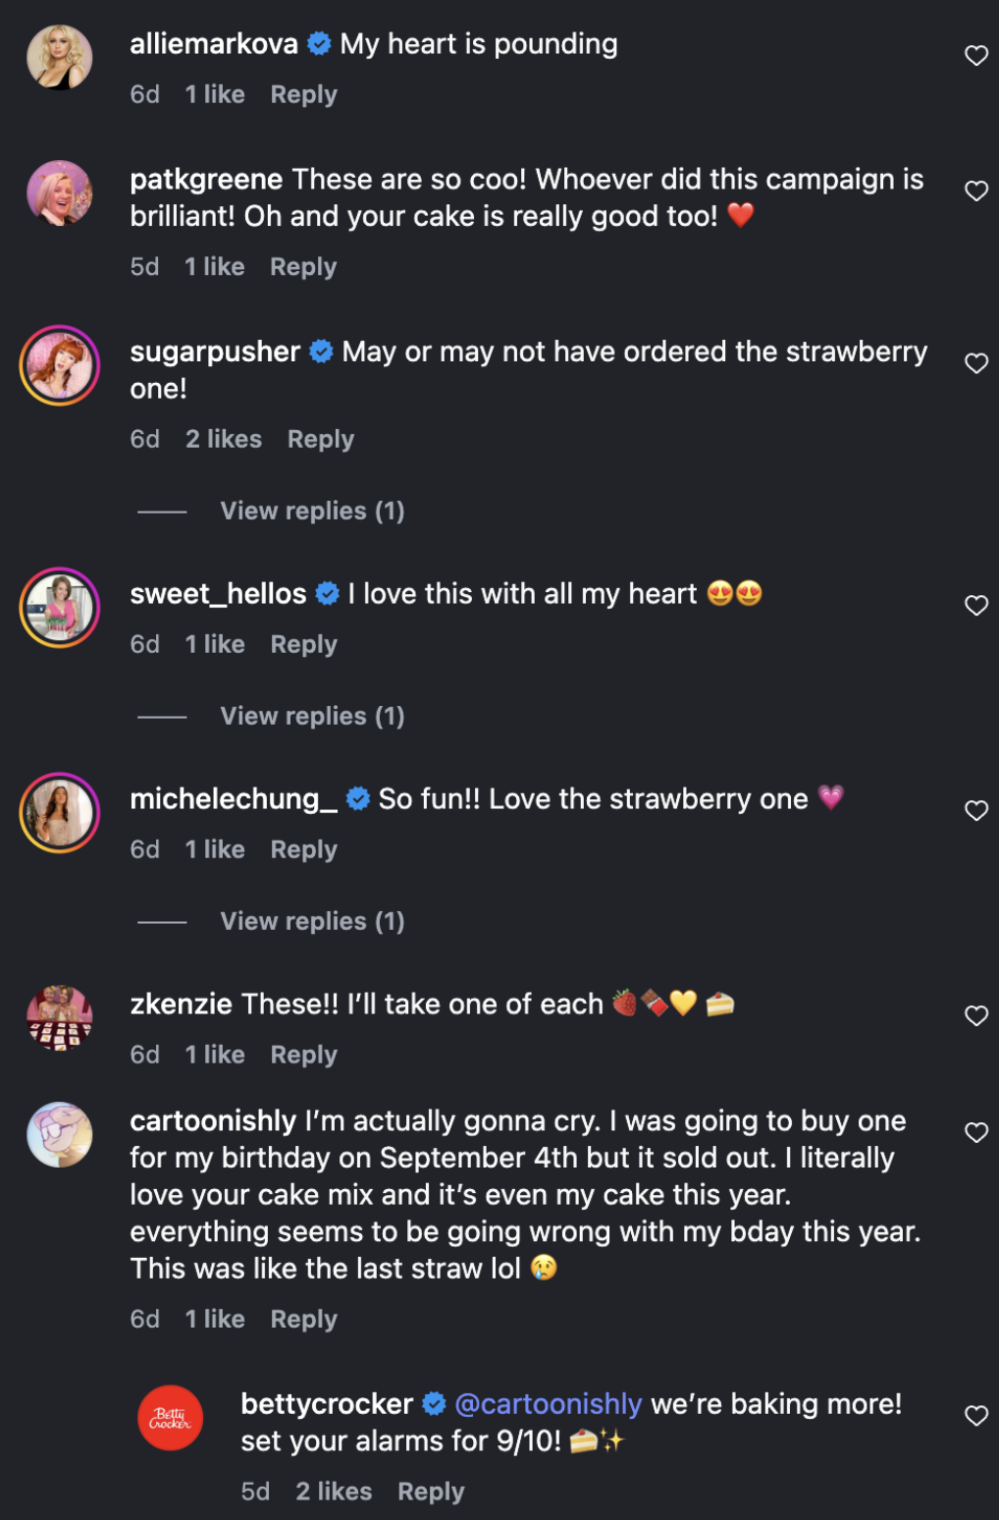View the 2 likes on sugarpusher's comment
Screen dimensions: 999x1520
point(224,439)
